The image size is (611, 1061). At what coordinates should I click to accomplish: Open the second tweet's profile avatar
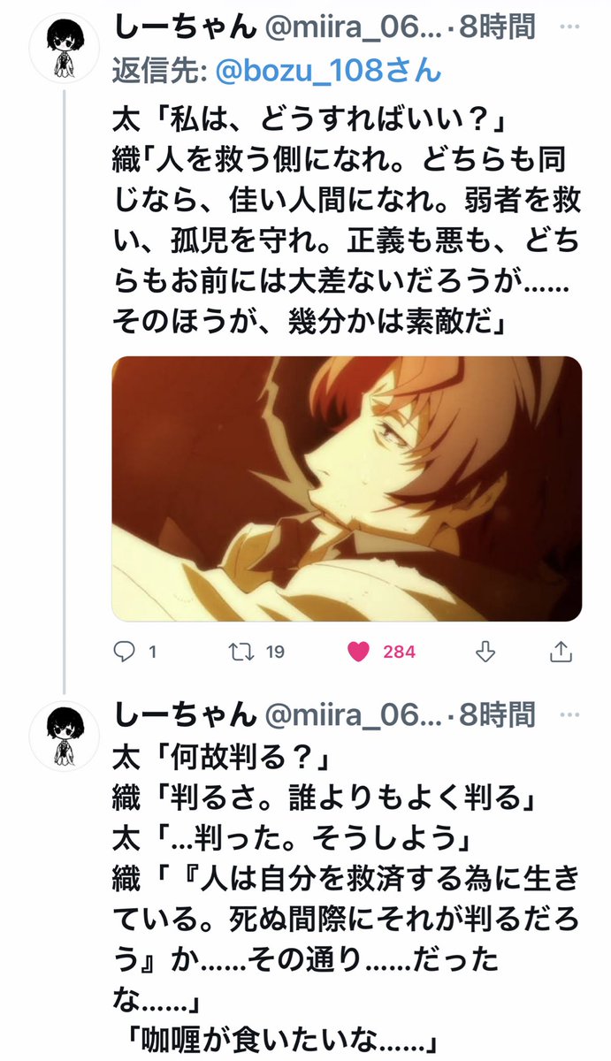tap(65, 737)
